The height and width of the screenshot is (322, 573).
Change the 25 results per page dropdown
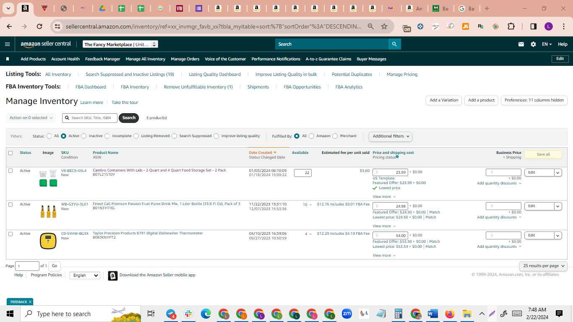(543, 266)
